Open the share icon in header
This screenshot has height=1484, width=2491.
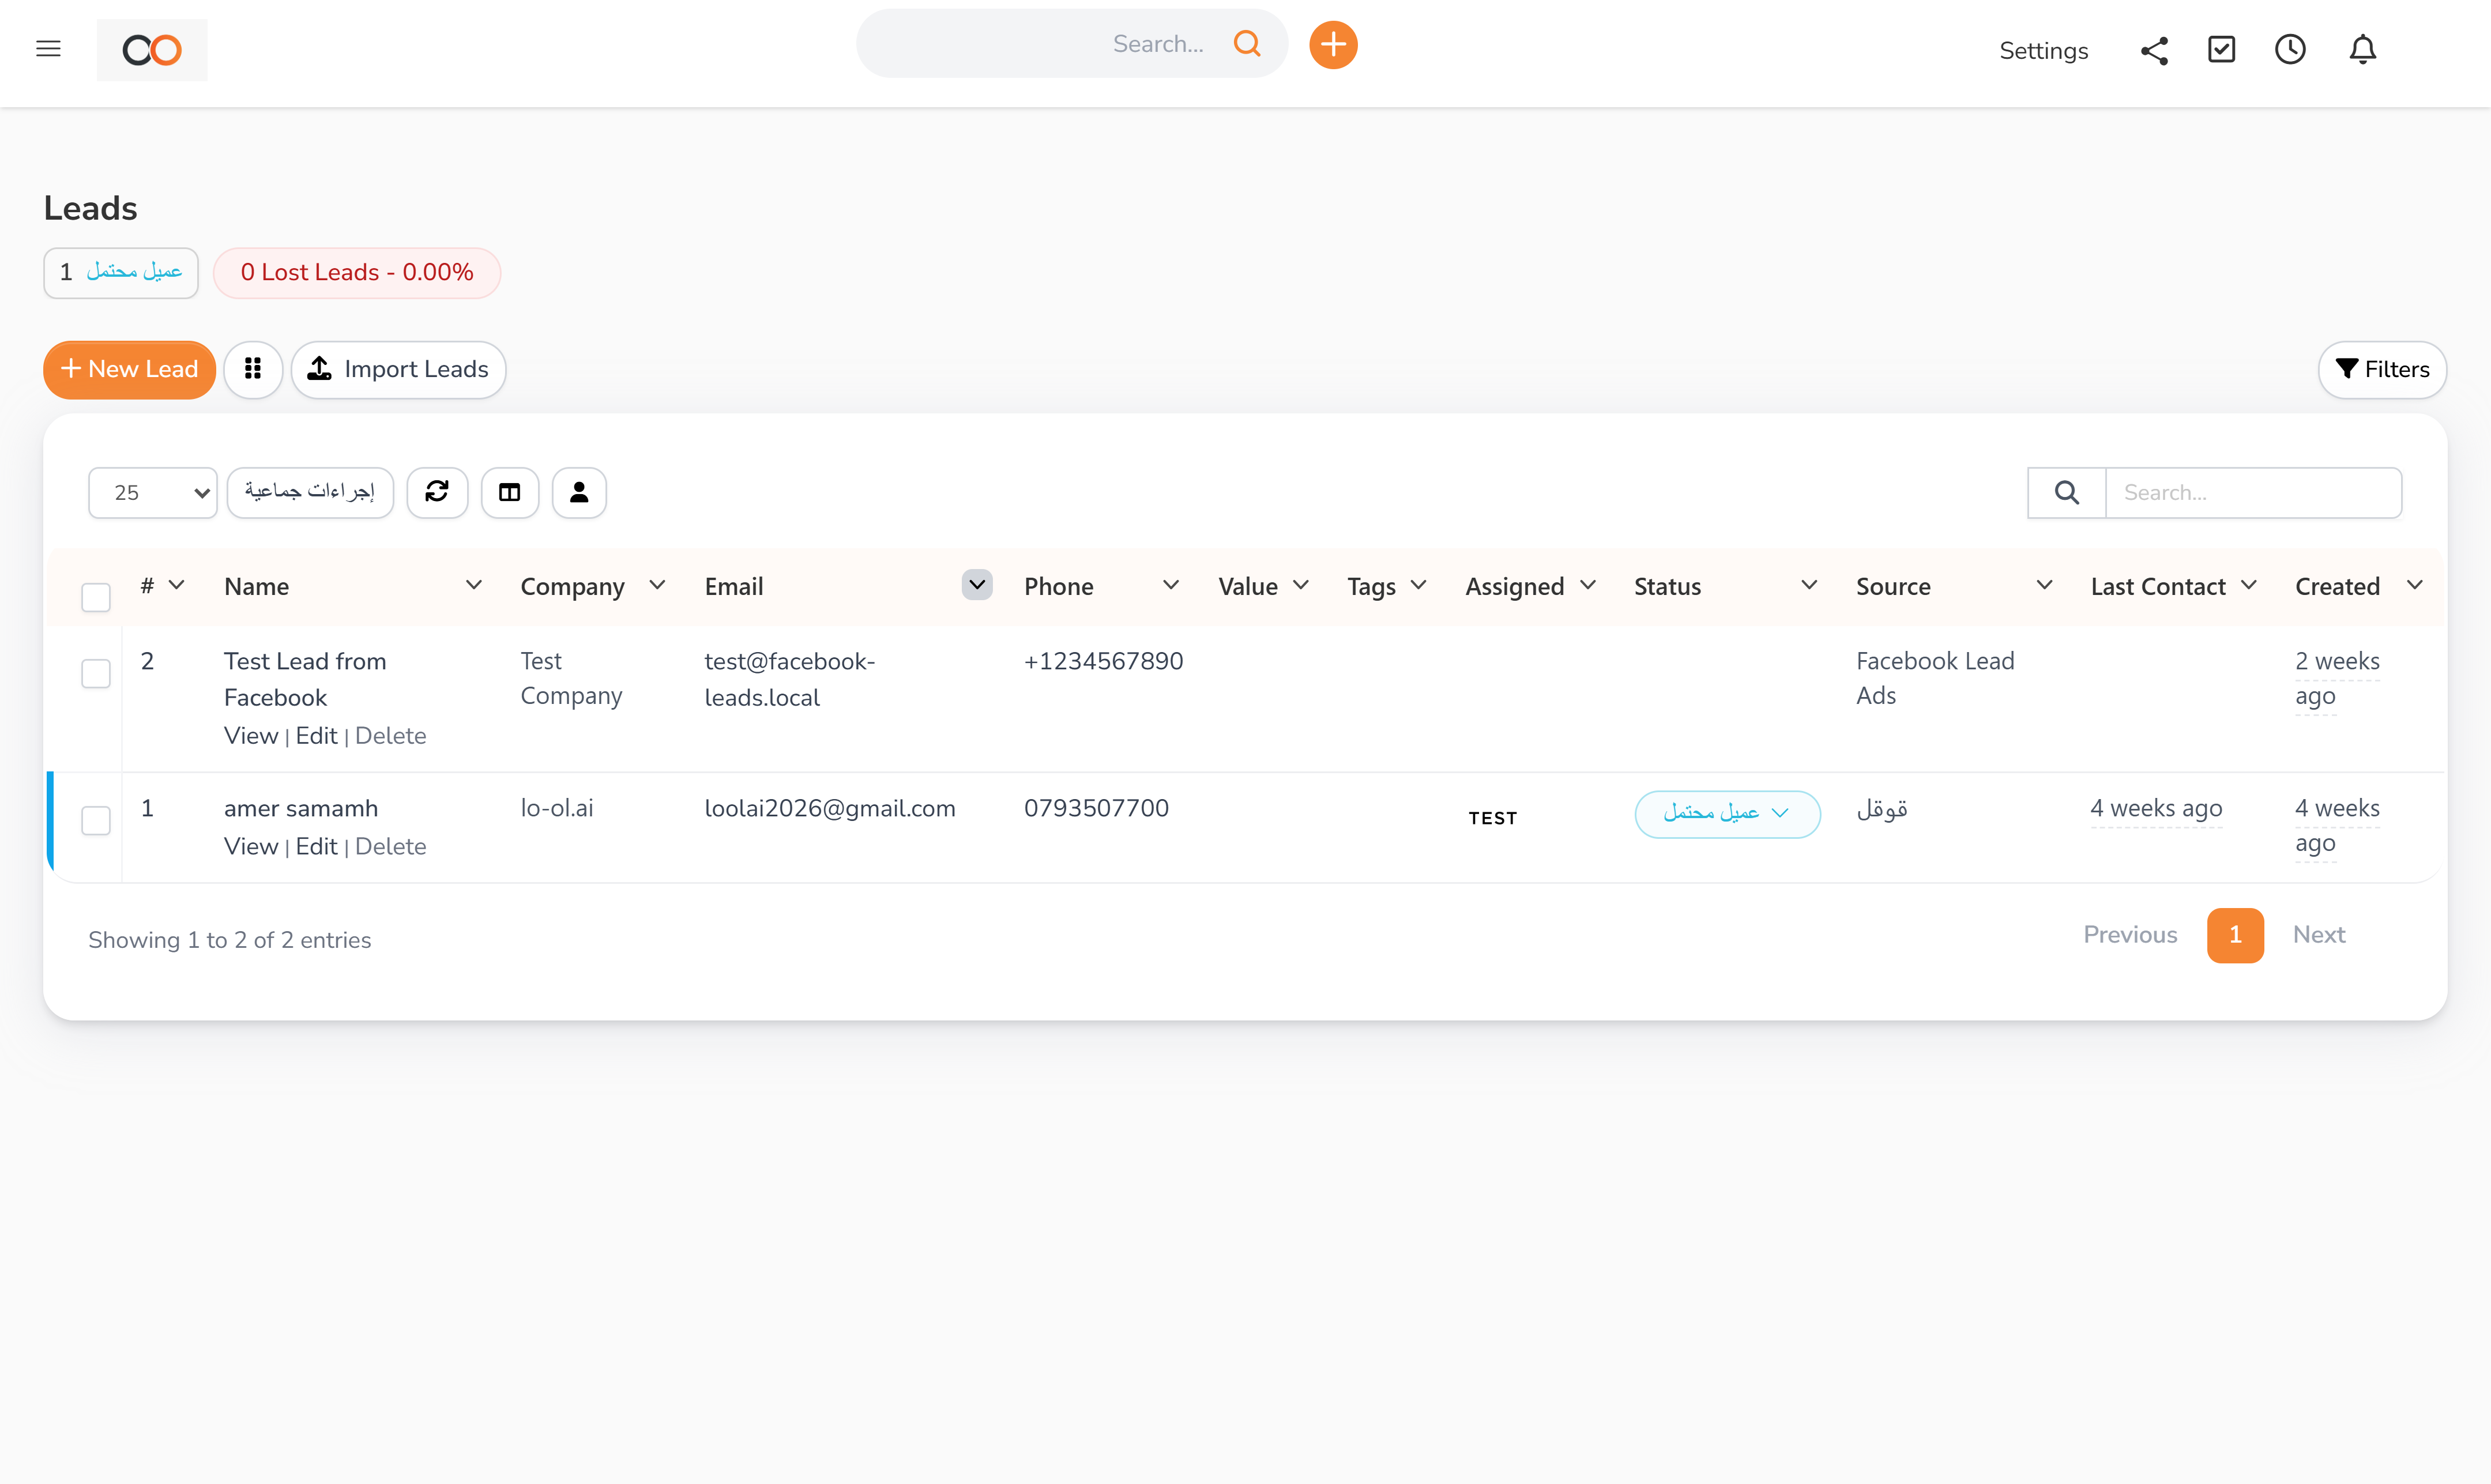(x=2154, y=50)
